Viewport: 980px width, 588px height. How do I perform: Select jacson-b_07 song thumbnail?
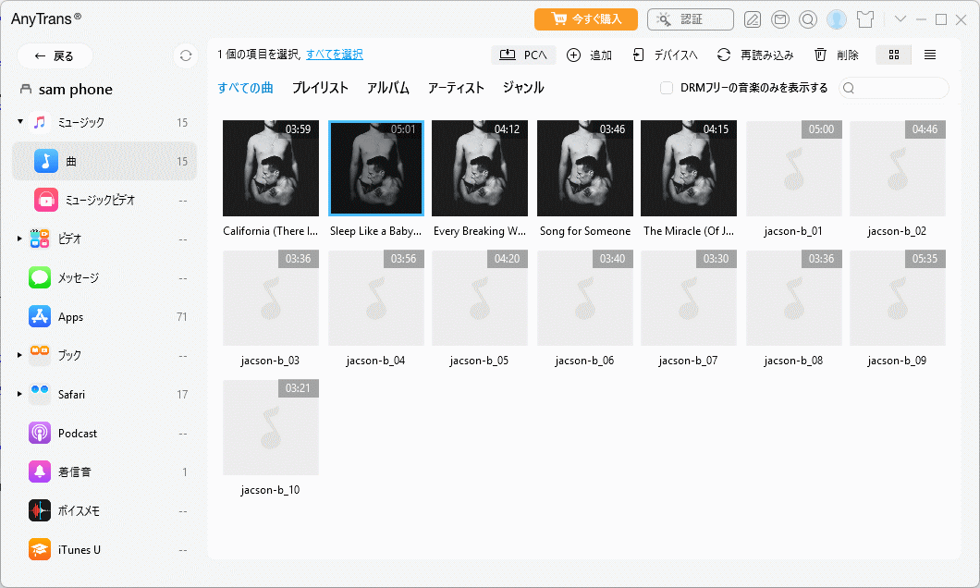pyautogui.click(x=689, y=298)
